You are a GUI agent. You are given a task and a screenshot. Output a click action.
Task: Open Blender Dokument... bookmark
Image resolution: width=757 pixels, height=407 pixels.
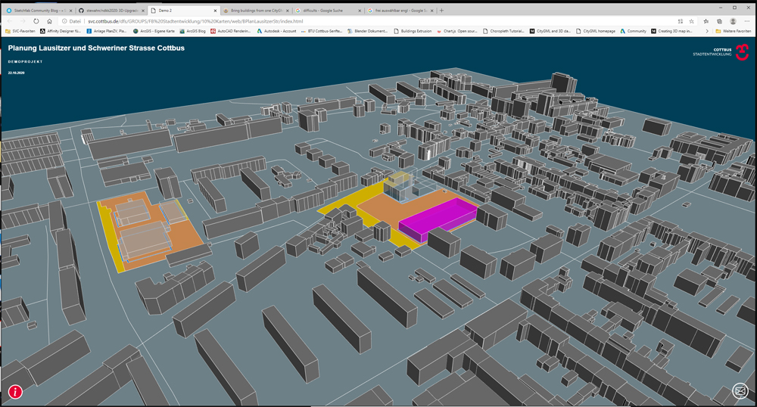[367, 31]
